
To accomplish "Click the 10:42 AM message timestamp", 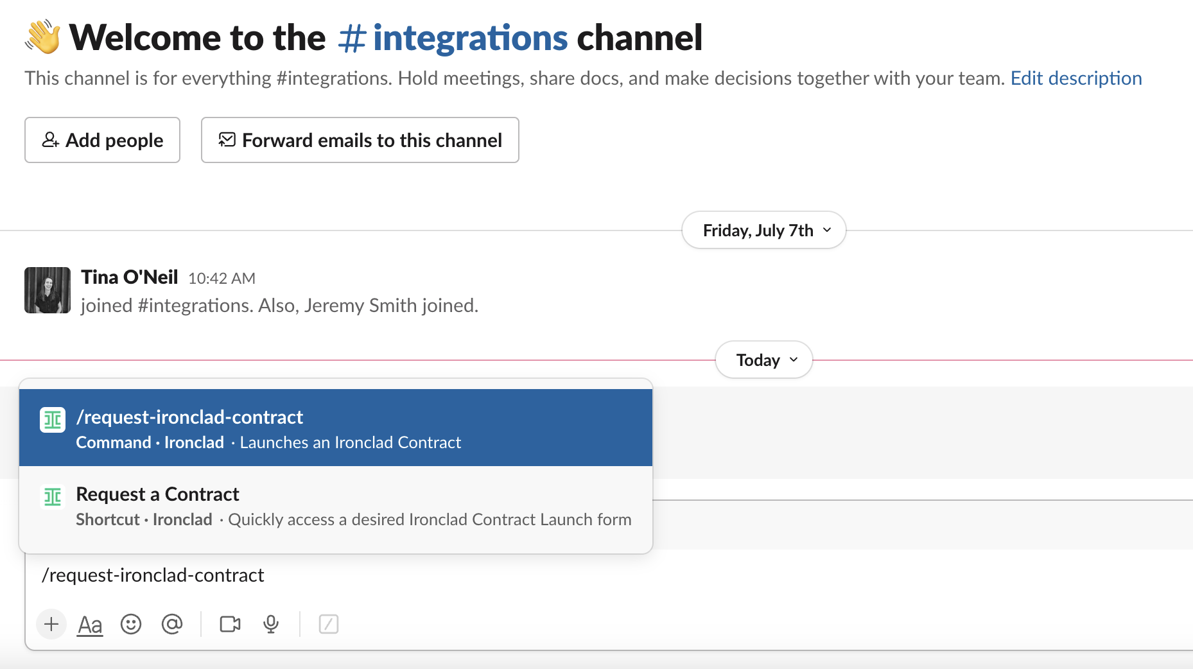I will point(222,279).
